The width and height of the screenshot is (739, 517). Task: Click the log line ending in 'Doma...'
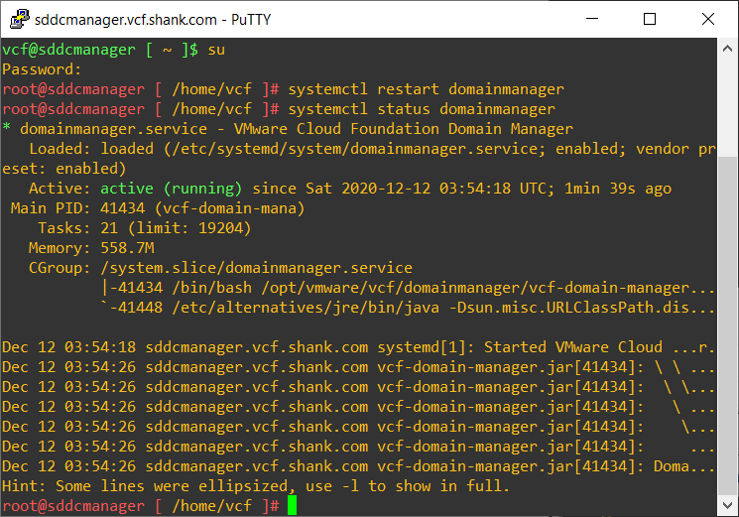tap(358, 466)
